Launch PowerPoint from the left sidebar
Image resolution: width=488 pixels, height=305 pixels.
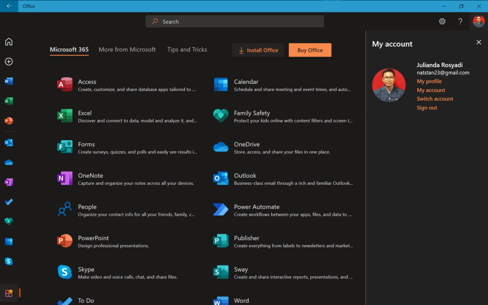9,121
